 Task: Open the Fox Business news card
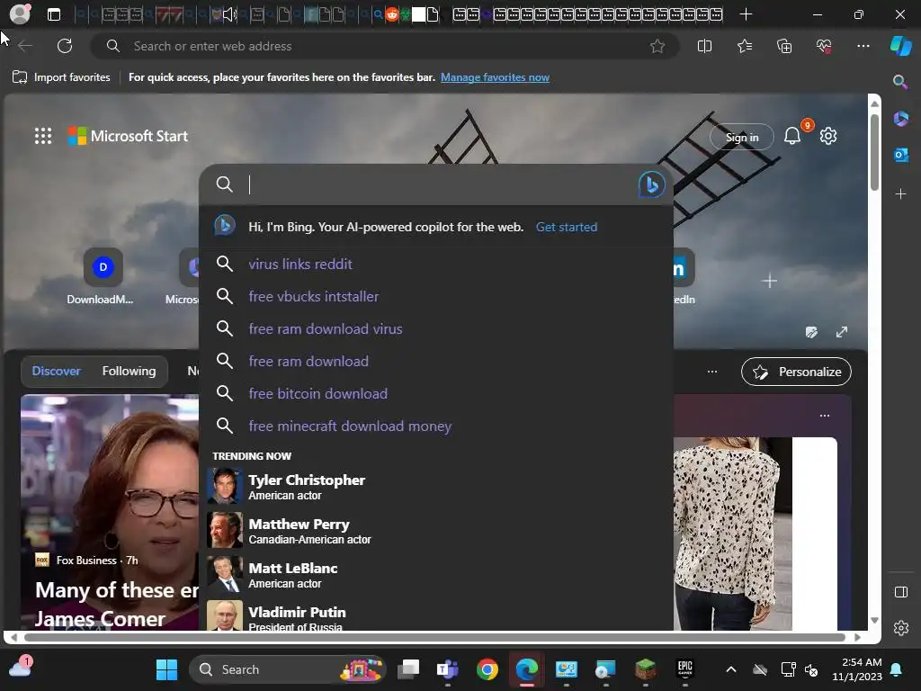pyautogui.click(x=110, y=512)
